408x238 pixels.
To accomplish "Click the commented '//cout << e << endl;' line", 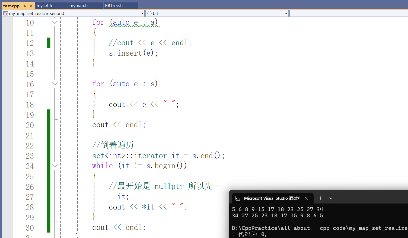I will [150, 43].
